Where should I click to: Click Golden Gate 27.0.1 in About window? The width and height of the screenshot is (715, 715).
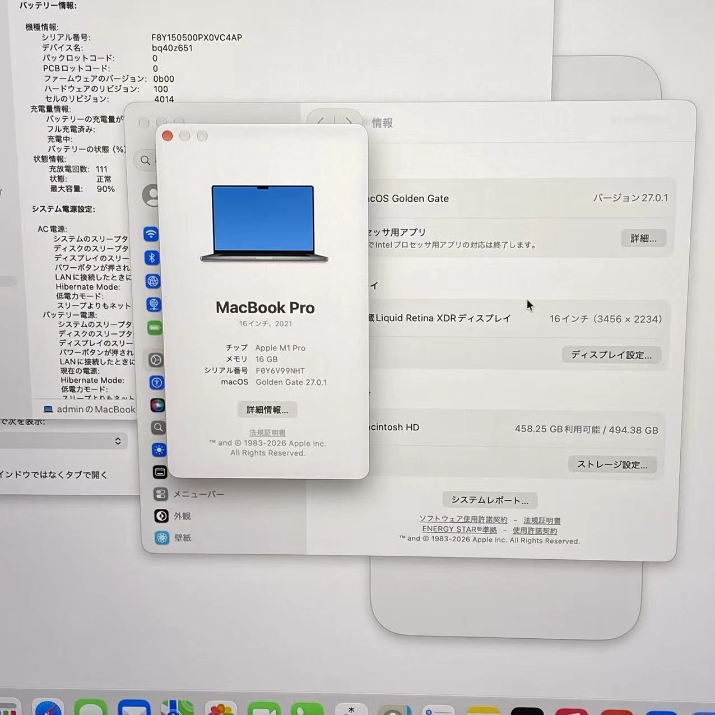pyautogui.click(x=291, y=382)
